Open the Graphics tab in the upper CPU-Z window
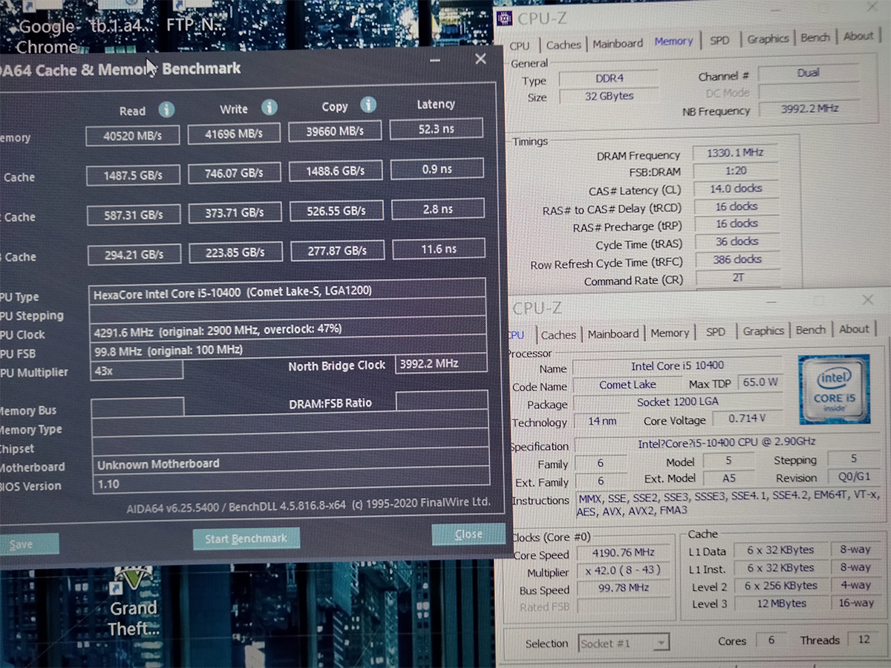This screenshot has width=891, height=668. (768, 39)
